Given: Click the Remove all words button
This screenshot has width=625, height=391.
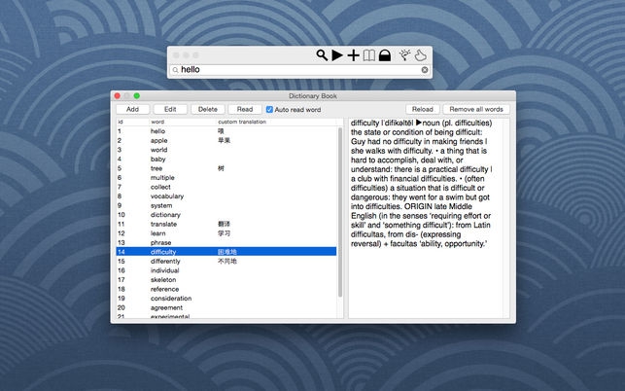Looking at the screenshot, I should (476, 109).
